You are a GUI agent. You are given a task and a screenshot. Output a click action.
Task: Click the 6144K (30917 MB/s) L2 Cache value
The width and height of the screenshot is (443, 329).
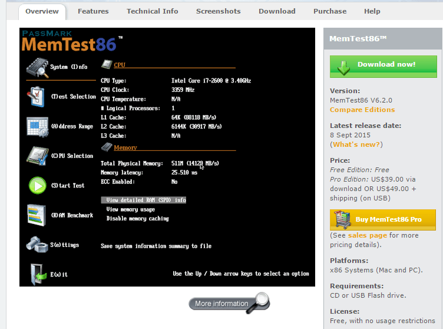click(x=196, y=126)
